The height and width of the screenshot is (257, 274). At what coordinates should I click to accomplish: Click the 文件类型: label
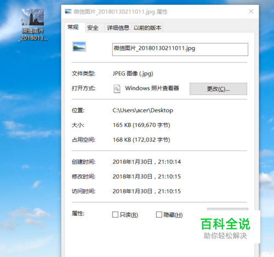tap(83, 73)
